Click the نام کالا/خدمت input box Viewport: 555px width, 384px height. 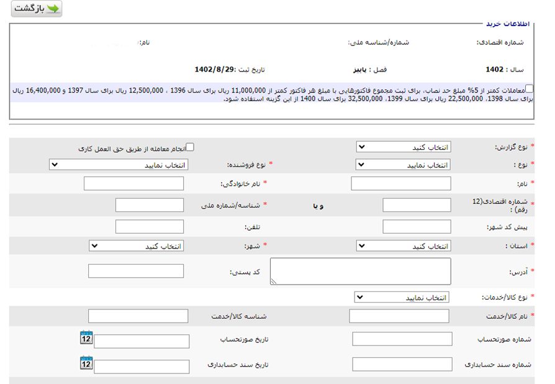tap(400, 316)
